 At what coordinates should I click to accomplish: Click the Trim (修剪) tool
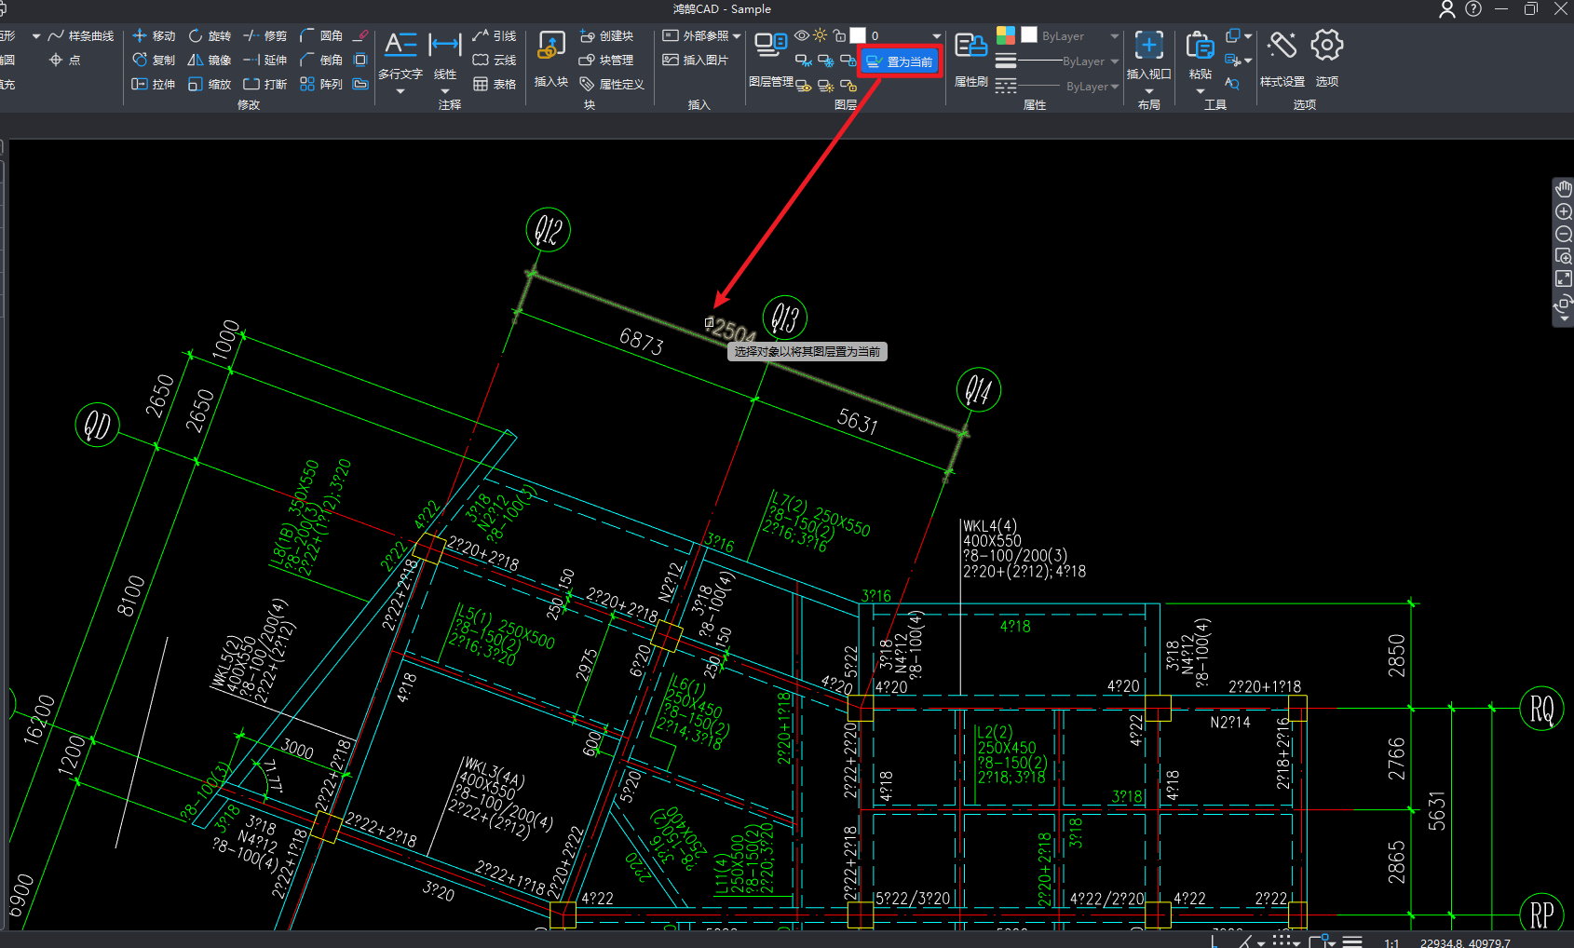265,36
